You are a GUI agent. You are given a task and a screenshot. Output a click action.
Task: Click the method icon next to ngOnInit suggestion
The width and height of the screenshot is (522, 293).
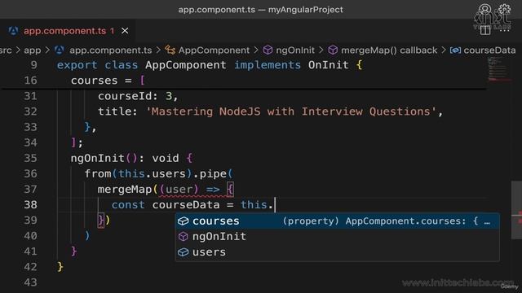point(183,237)
